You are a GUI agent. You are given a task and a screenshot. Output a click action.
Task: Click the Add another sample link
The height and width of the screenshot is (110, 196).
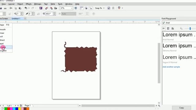[171, 67]
